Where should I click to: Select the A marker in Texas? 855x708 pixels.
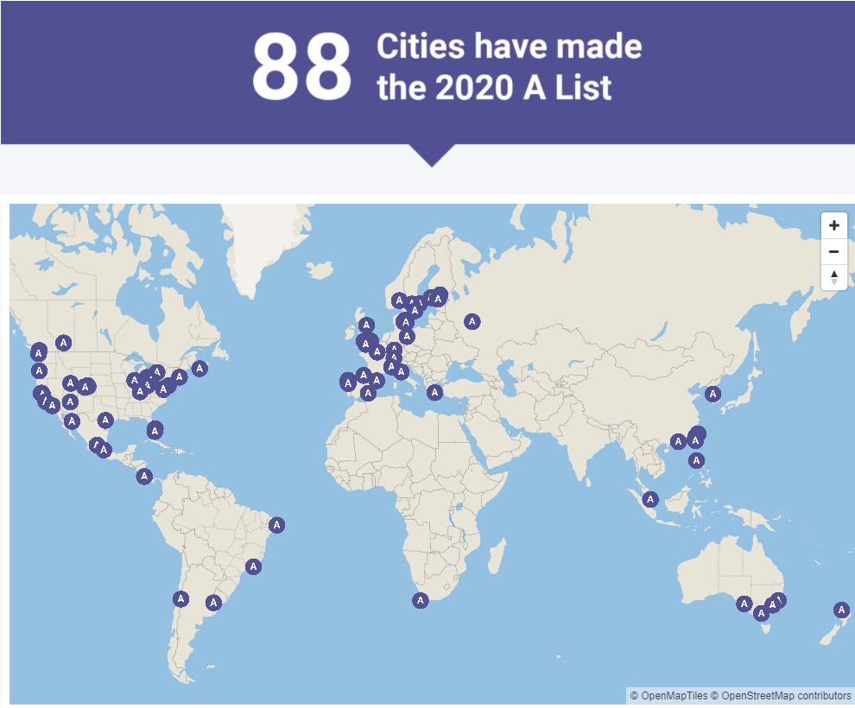click(x=105, y=420)
